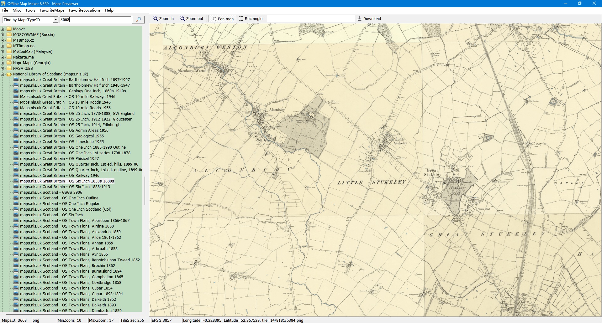
Task: Open the Find by MapsTypeID dropdown
Action: [55, 20]
